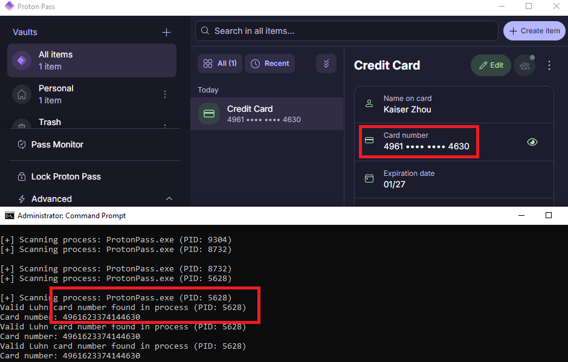Minimize the Command Prompt window

(521, 216)
